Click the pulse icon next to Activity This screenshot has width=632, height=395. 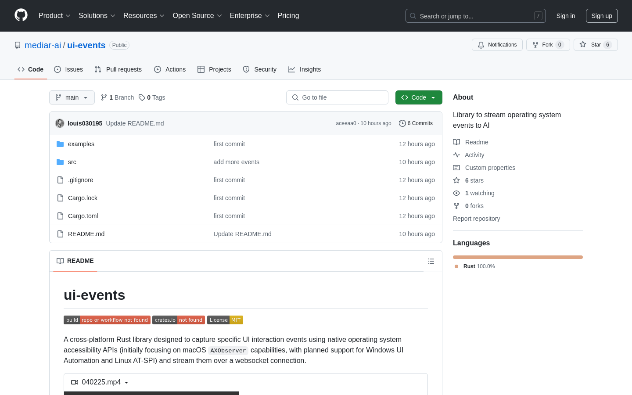[456, 155]
